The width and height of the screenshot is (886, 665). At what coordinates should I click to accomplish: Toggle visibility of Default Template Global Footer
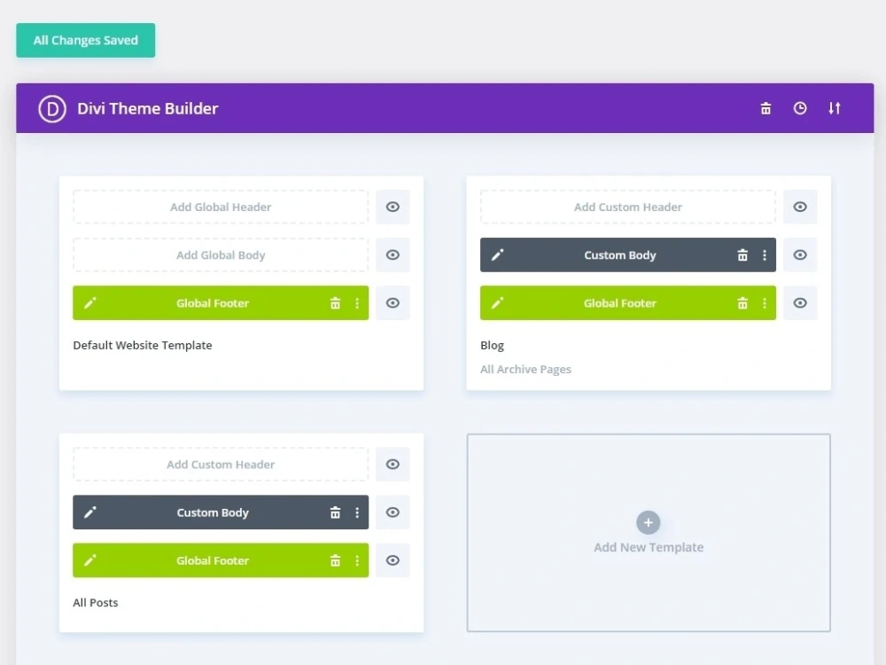392,303
